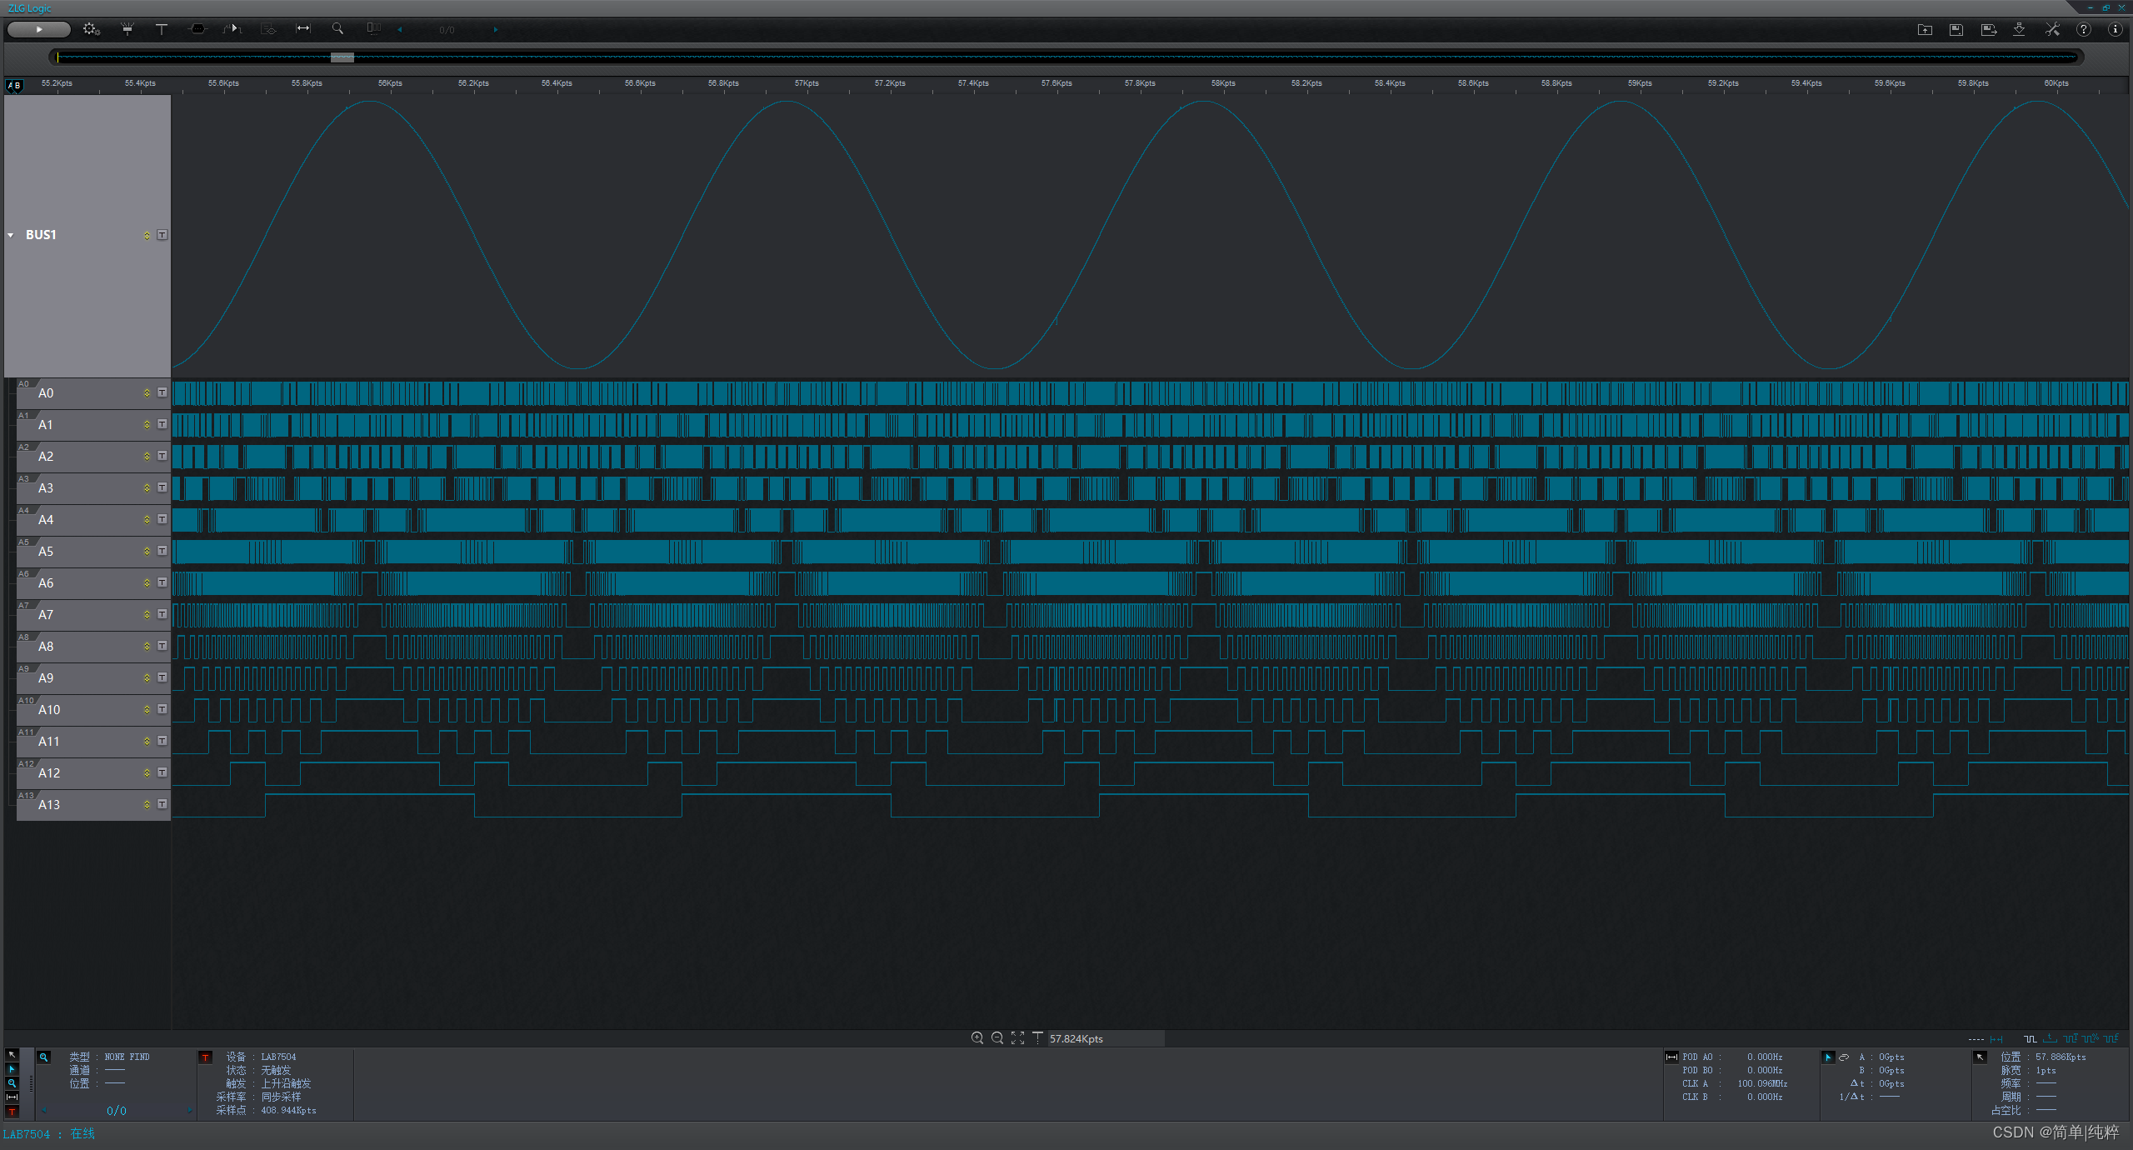
Task: Open the wrench tools icon
Action: (2052, 29)
